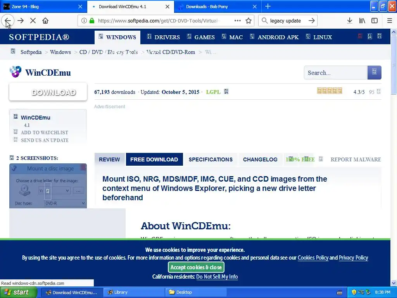Screen dimensions: 397x298
Task: Click the search go arrow next to legacy update
Action: pyautogui.click(x=312, y=21)
